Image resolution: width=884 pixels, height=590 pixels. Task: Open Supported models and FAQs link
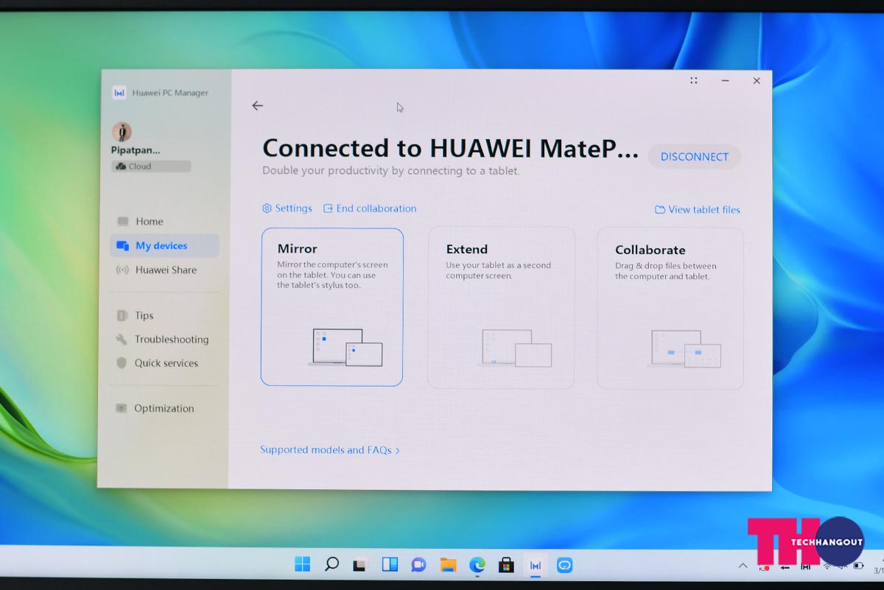330,450
